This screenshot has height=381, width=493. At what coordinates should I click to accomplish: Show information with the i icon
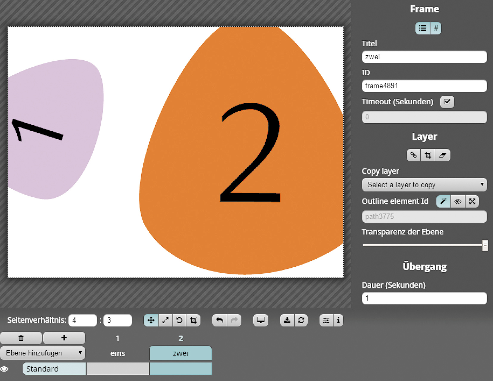[x=338, y=320]
